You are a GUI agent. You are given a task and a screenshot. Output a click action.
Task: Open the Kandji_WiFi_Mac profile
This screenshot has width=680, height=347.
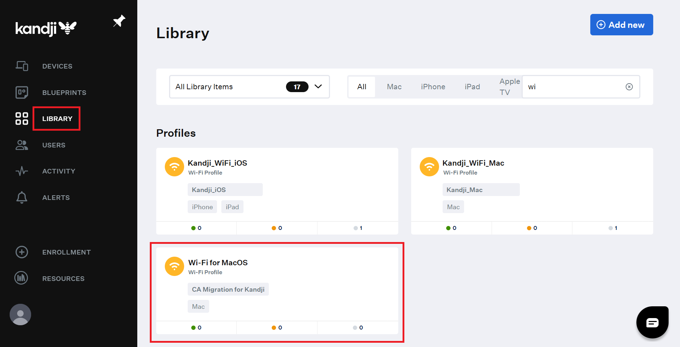click(473, 163)
